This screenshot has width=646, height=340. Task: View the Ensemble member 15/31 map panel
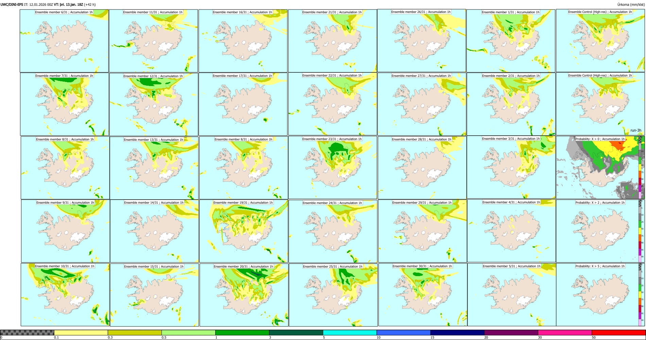pos(154,295)
